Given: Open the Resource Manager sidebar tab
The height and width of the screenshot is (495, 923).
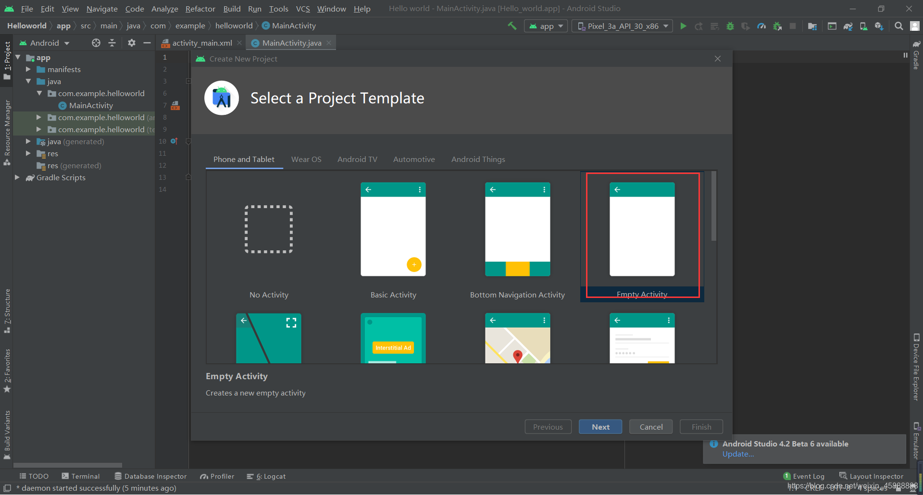Looking at the screenshot, I should pos(7,133).
